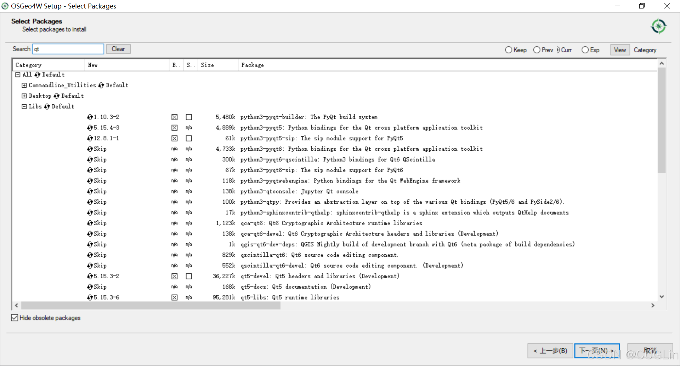Toggle binary checkbox for python3-pyqt-builder
Screen dimensions: 680x366
point(175,117)
